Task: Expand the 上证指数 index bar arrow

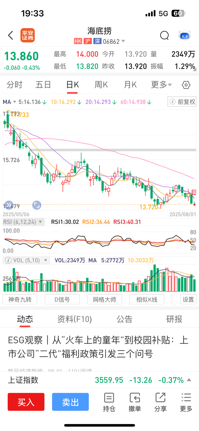Action: click(x=189, y=380)
